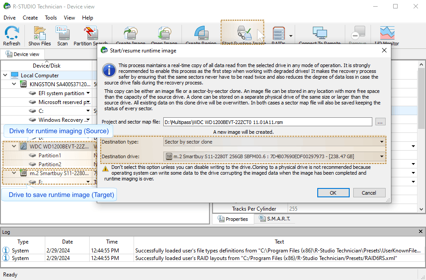This screenshot has width=426, height=280.
Task: Click the dialog warning triangle icon
Action: coord(105,169)
